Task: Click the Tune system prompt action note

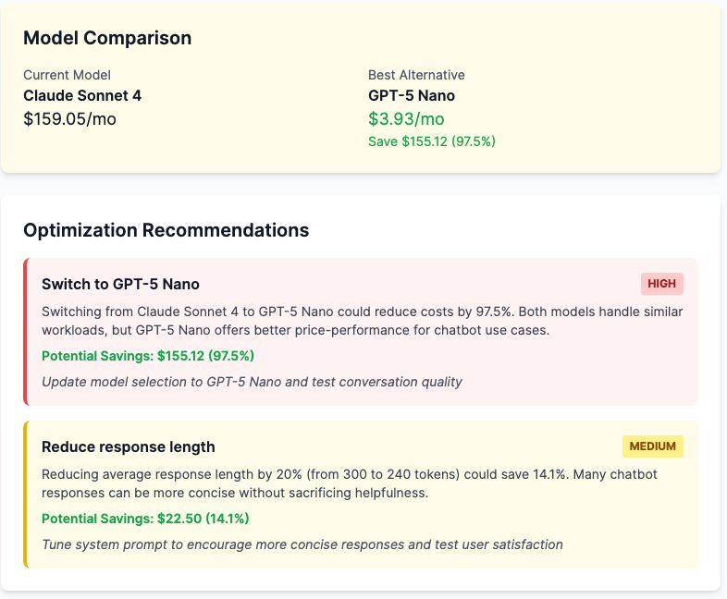Action: [x=302, y=544]
